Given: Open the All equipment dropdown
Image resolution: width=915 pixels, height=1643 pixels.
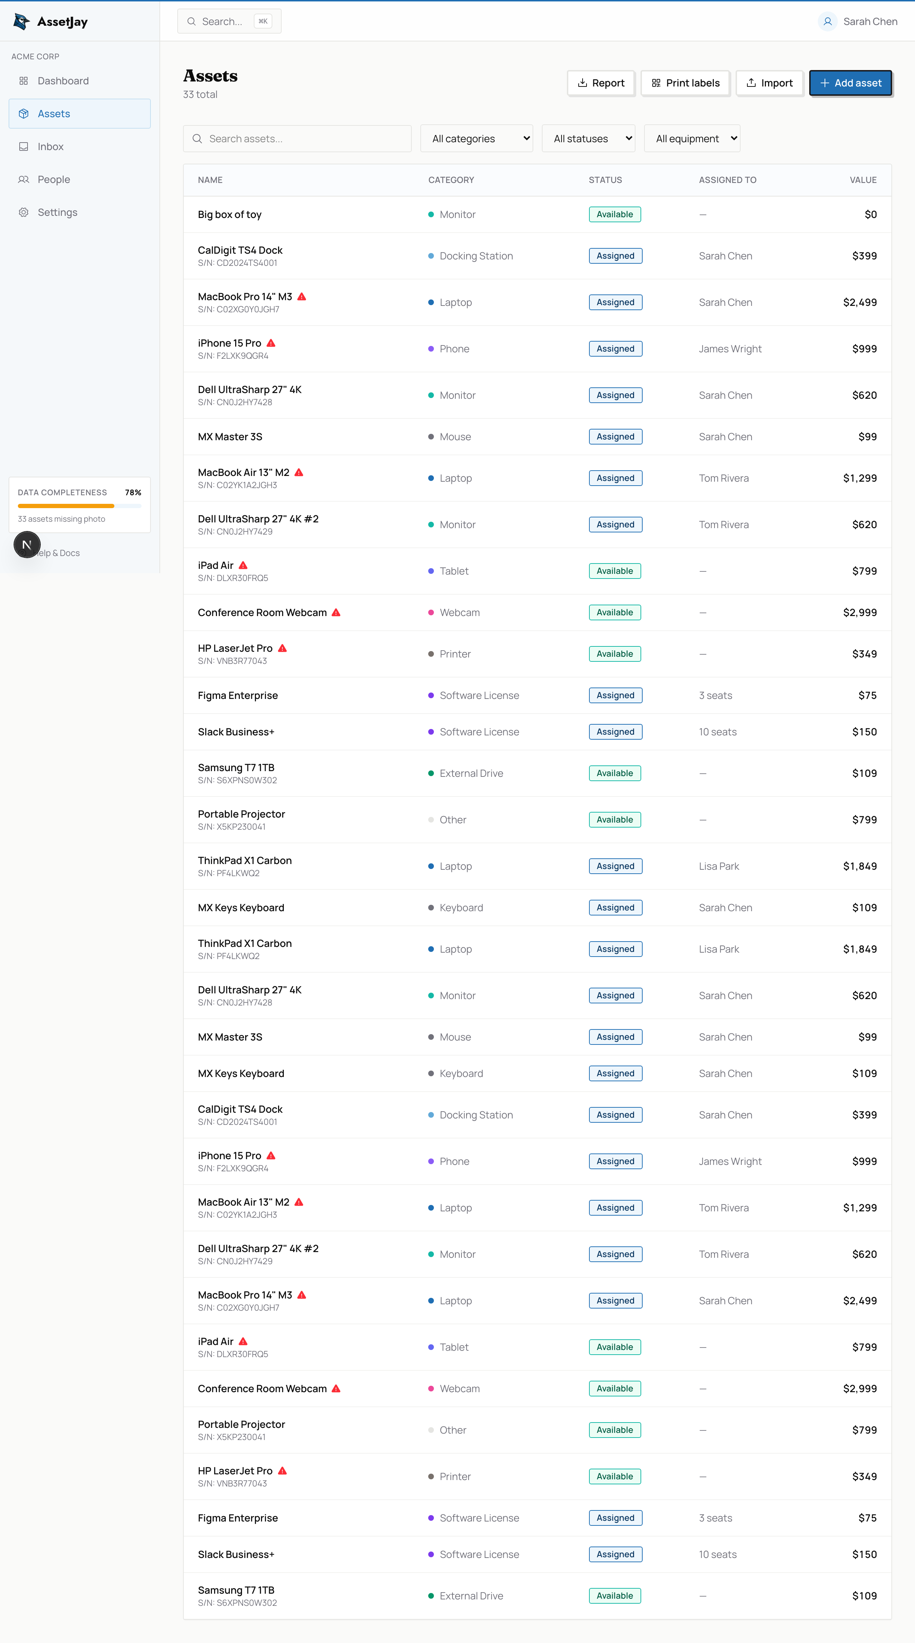Looking at the screenshot, I should (x=692, y=138).
